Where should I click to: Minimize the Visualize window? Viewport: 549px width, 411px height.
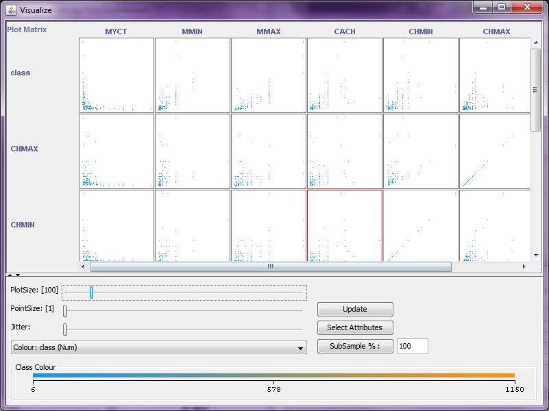(483, 8)
